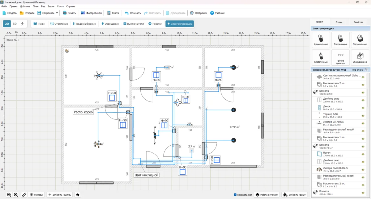
Task: Hide the Светильник потолочный Globo object
Action: click(363, 77)
